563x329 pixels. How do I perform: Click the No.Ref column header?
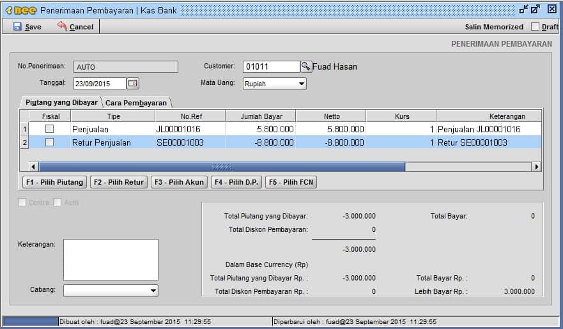pos(190,116)
